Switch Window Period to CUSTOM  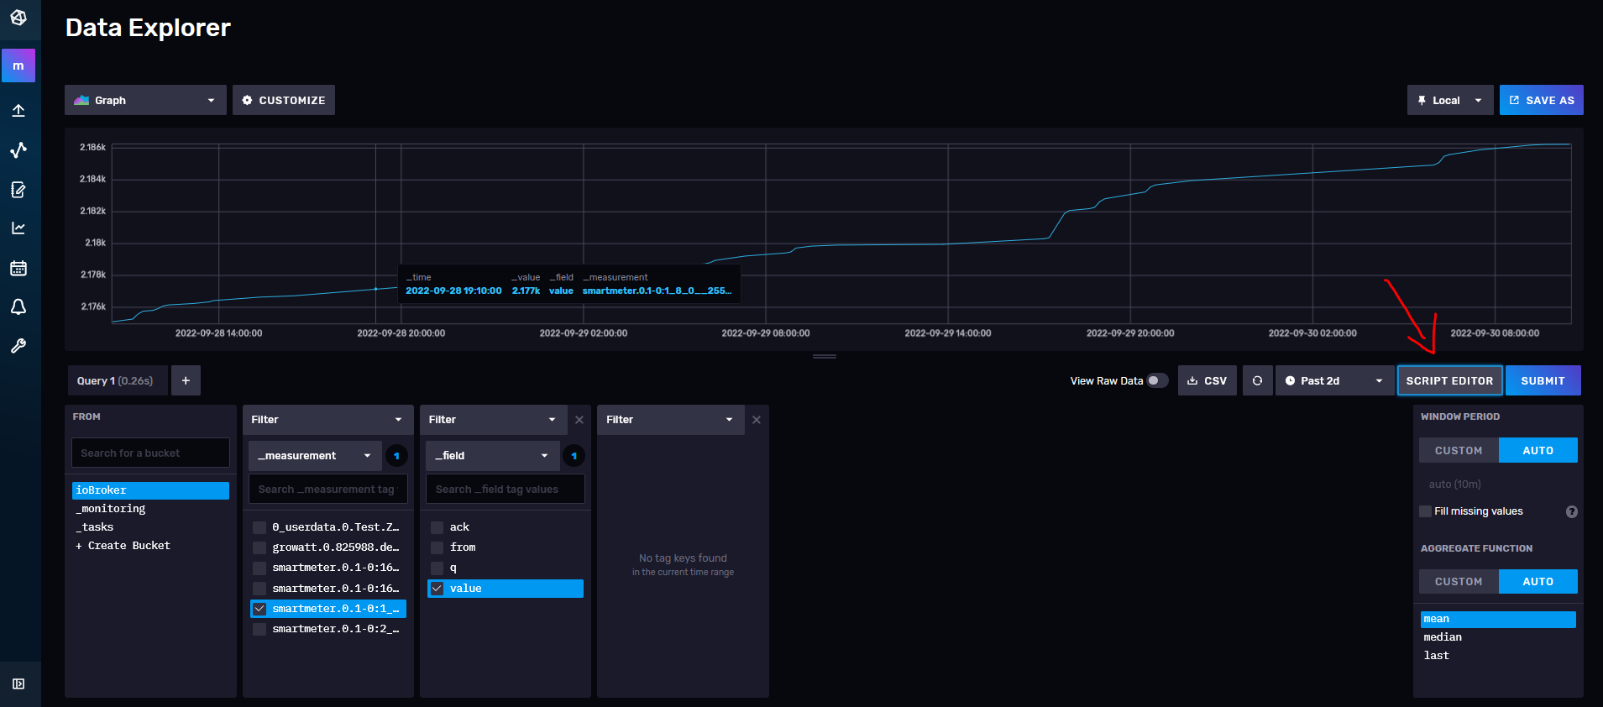coord(1459,451)
